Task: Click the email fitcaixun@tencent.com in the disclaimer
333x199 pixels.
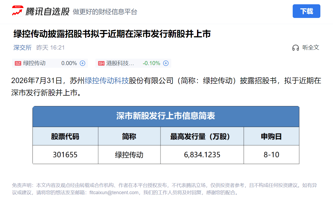Action: (114, 193)
